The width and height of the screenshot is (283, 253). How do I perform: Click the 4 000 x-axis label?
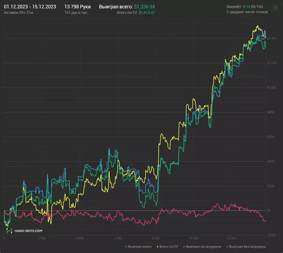pos(80,238)
